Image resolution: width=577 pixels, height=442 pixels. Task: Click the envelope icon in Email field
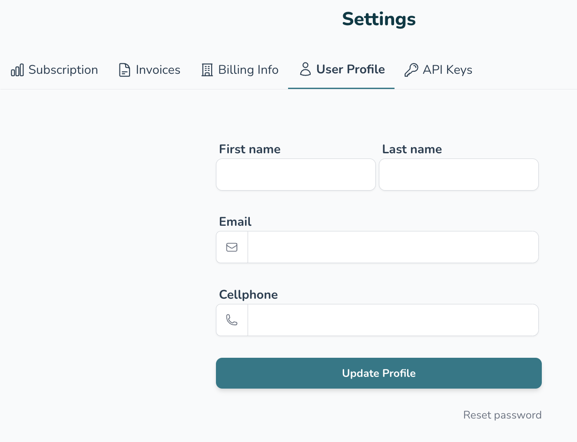232,247
